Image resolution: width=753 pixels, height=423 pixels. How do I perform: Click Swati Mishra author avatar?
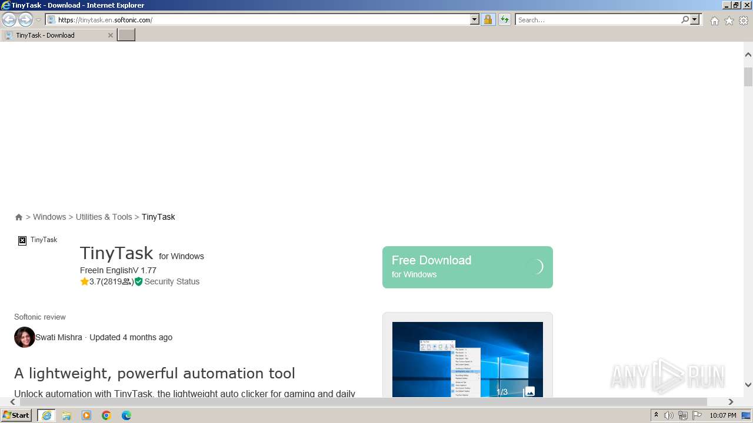coord(25,337)
